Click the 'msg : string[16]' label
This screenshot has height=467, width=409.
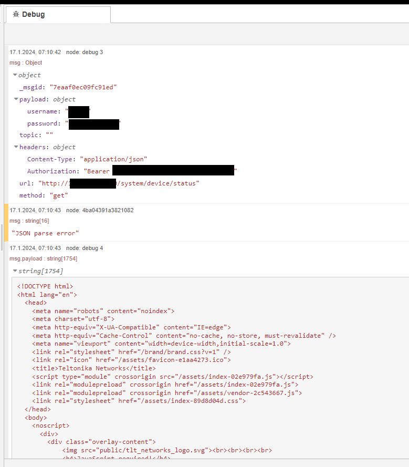29,221
